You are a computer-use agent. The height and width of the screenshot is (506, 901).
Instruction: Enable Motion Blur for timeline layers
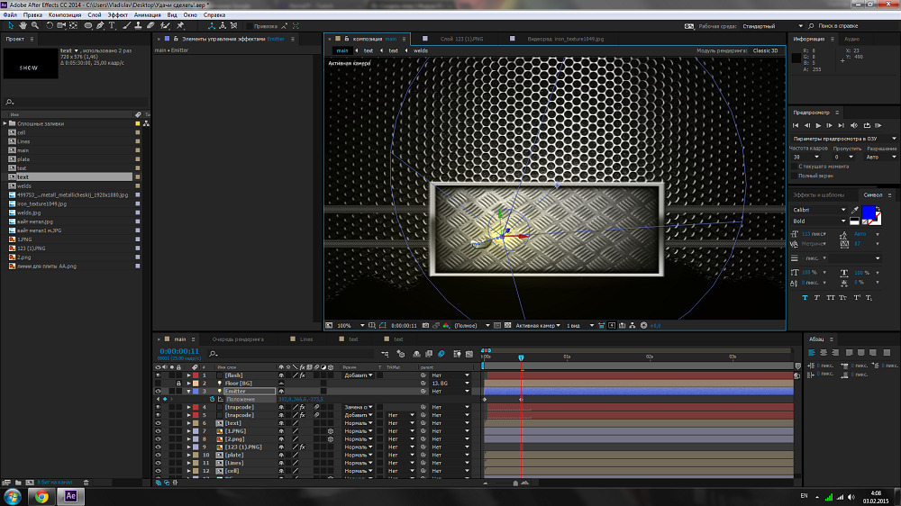coord(441,354)
